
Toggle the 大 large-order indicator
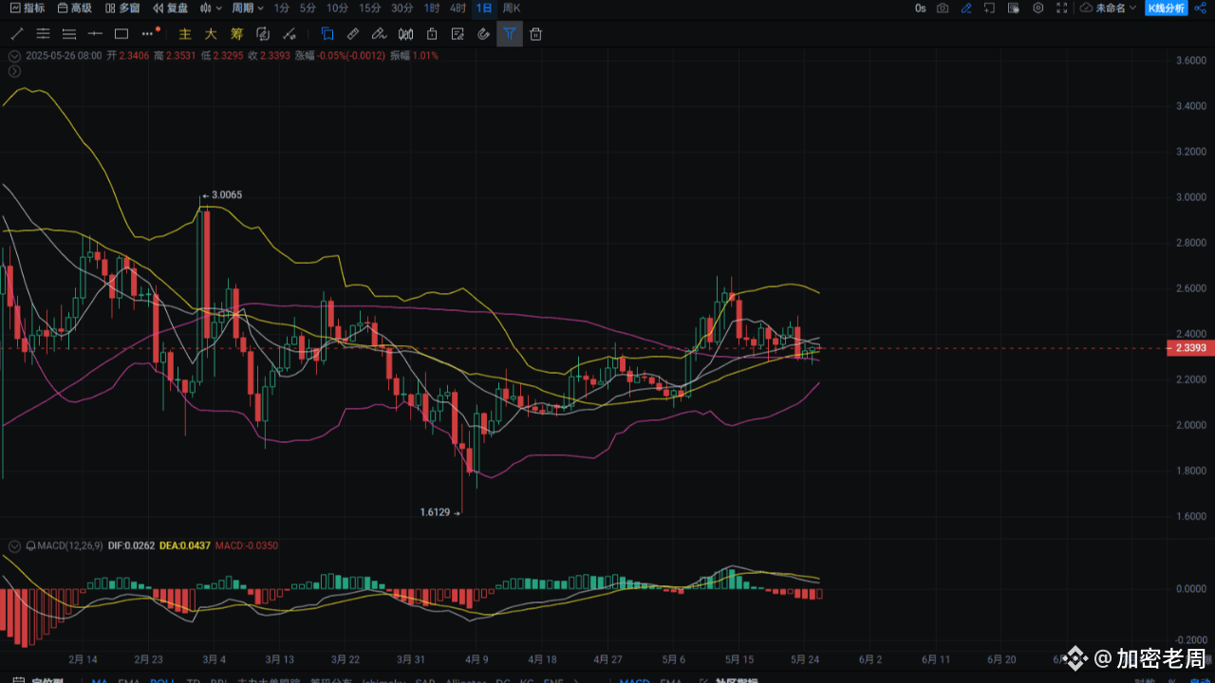point(211,34)
